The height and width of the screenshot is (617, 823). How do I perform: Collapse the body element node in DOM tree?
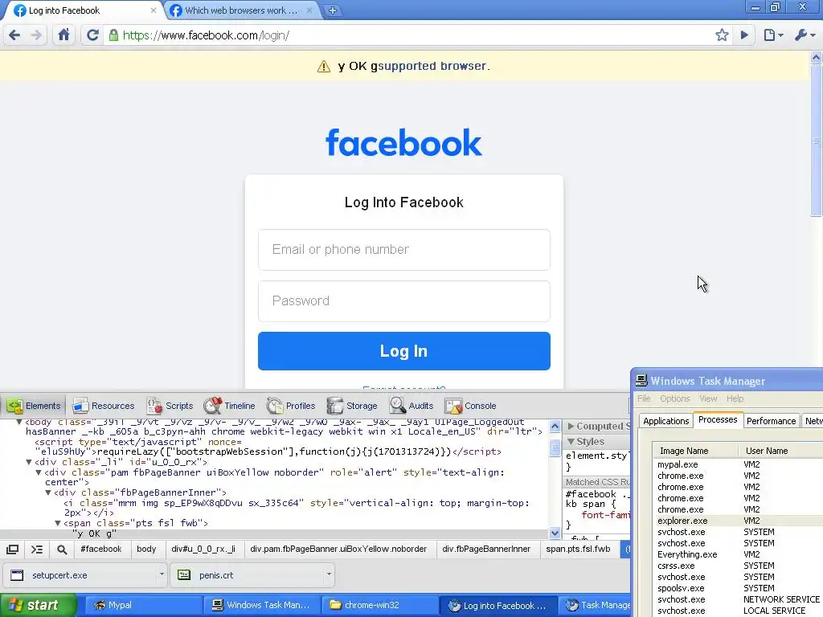pos(19,422)
